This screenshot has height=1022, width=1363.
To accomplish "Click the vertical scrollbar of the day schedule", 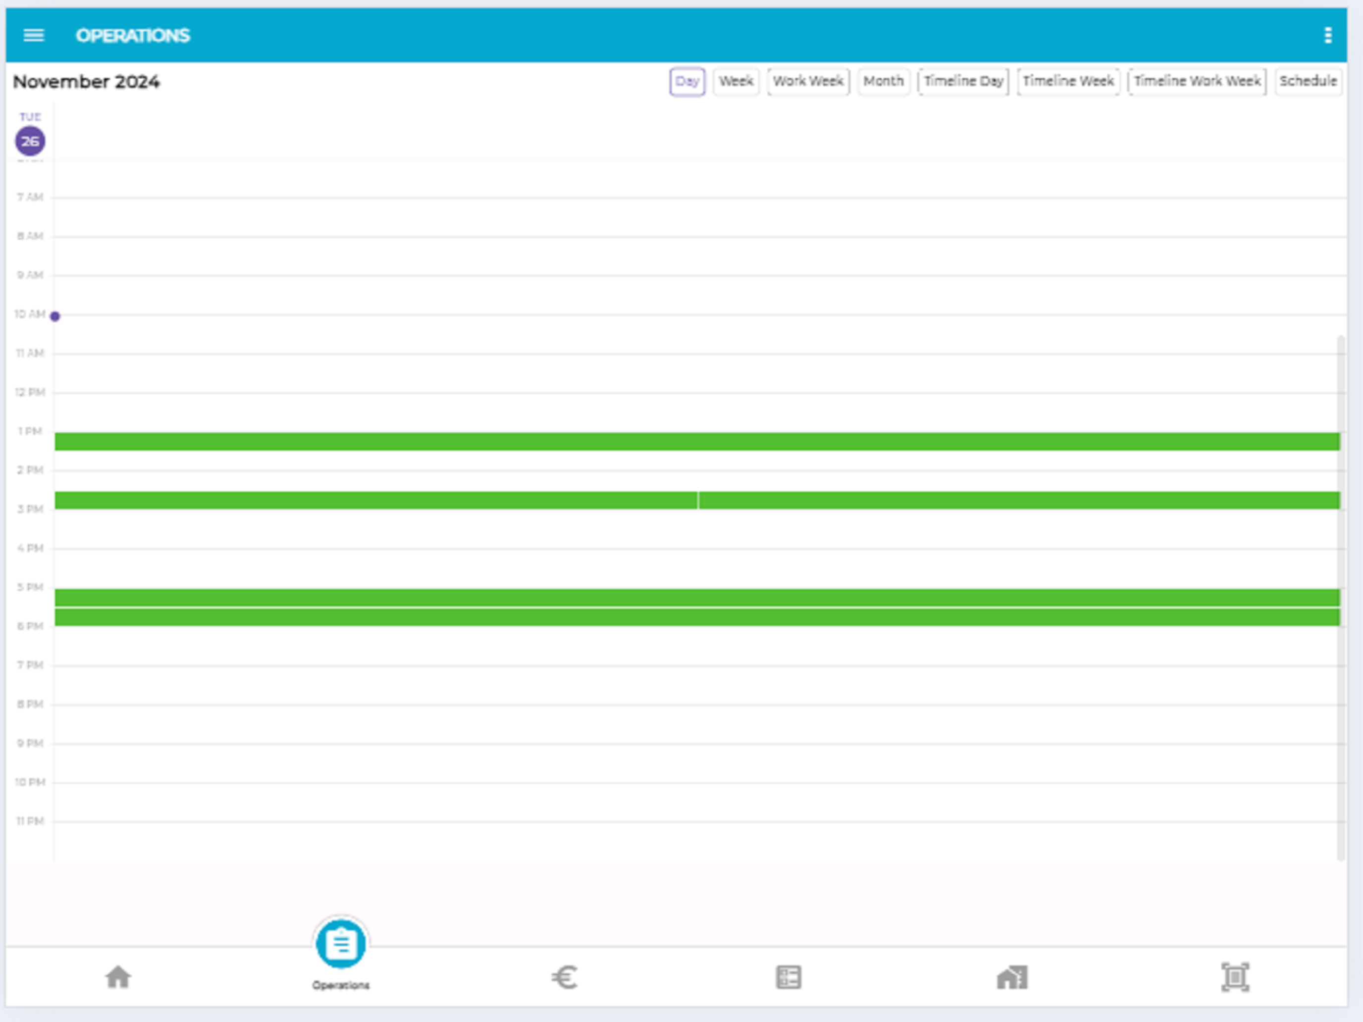I will coord(1341,598).
